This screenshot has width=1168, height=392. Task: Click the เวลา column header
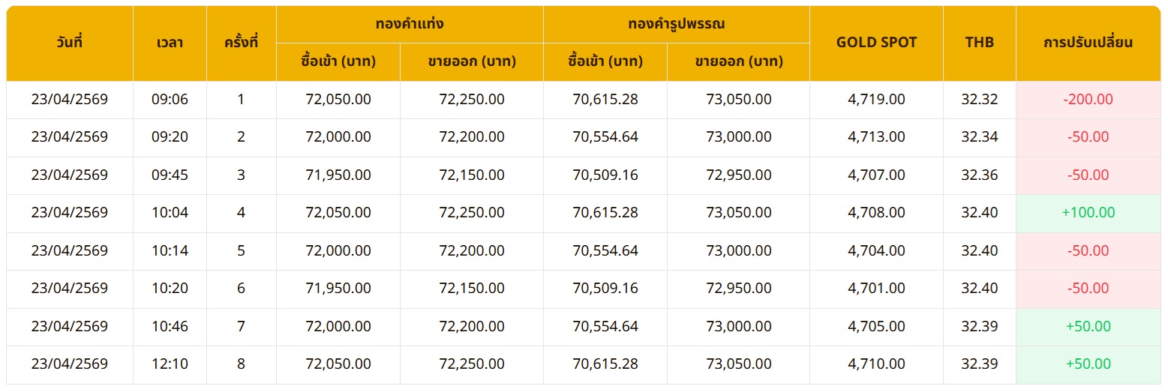[170, 43]
